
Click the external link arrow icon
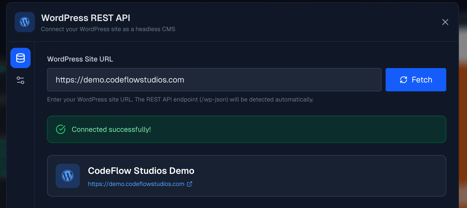(x=190, y=184)
